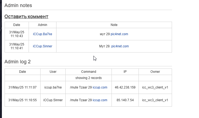Select the мут 29 note text by Ba7ke
This screenshot has width=199, height=118.
105,34
